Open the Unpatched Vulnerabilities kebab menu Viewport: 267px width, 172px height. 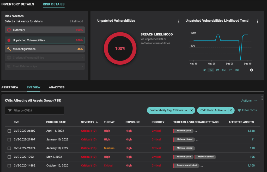tap(179, 21)
